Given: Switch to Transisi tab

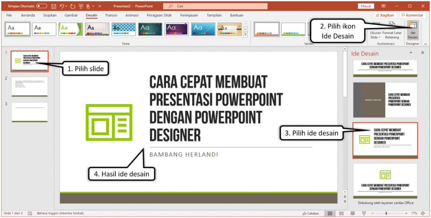Looking at the screenshot, I should point(111,16).
